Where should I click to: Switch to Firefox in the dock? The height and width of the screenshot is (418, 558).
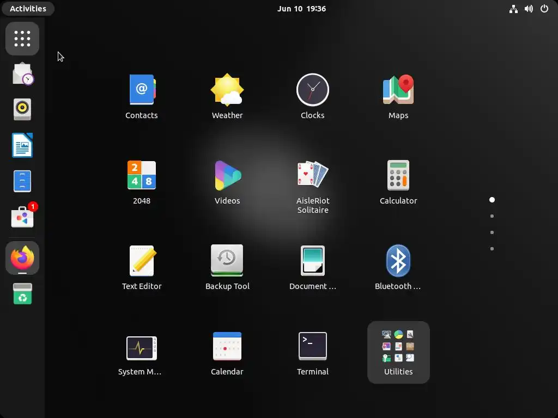(22, 258)
